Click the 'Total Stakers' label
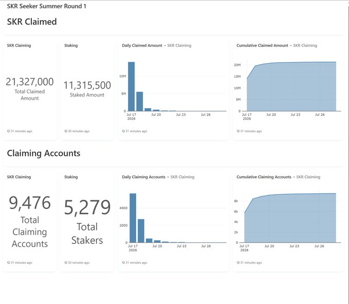349x304 pixels. [87, 234]
